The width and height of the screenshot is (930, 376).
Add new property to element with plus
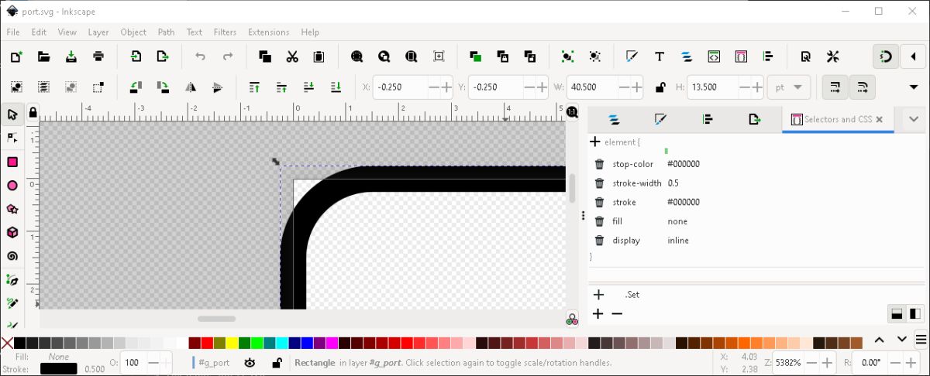[x=594, y=142]
